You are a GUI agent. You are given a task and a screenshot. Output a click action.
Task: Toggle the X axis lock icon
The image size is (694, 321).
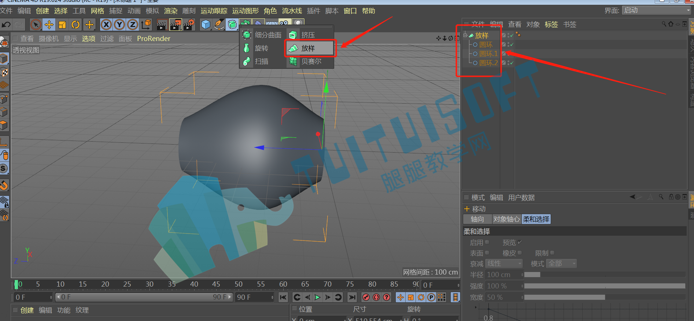coord(106,25)
